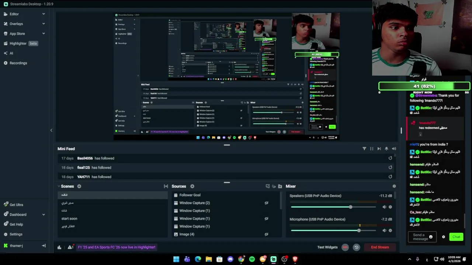Click the End Stream button
The image size is (472, 265).
click(380, 247)
